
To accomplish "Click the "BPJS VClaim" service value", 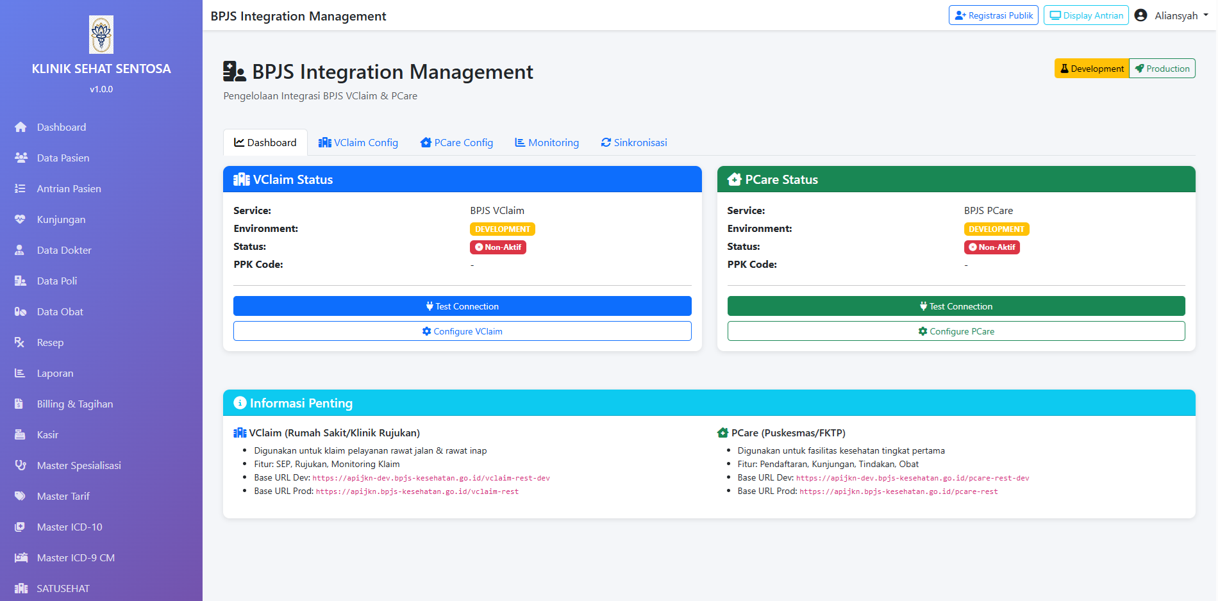I will tap(497, 210).
